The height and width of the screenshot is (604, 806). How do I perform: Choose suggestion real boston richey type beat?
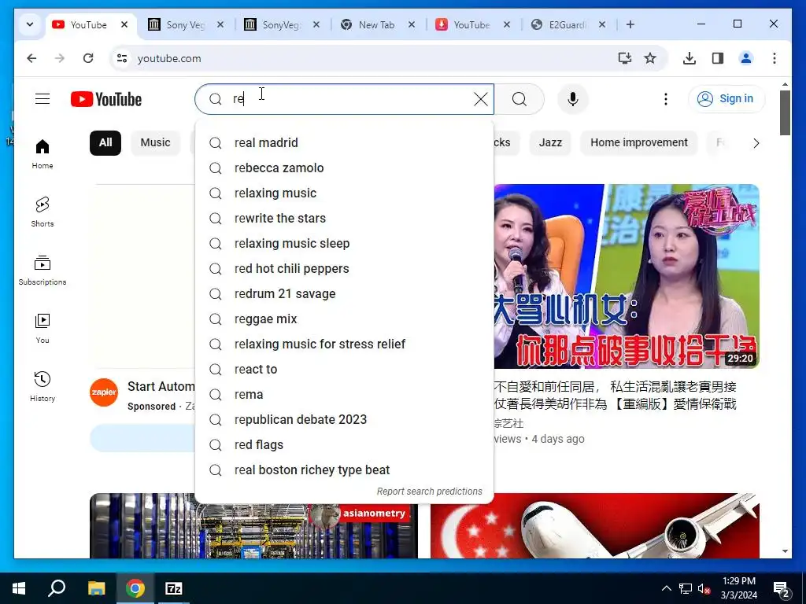click(345, 470)
